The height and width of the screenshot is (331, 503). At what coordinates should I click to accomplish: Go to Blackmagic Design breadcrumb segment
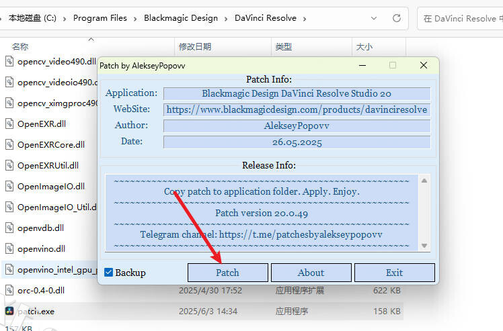181,18
